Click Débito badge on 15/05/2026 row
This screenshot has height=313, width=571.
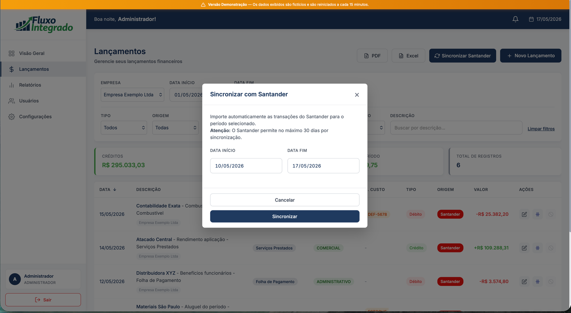415,214
